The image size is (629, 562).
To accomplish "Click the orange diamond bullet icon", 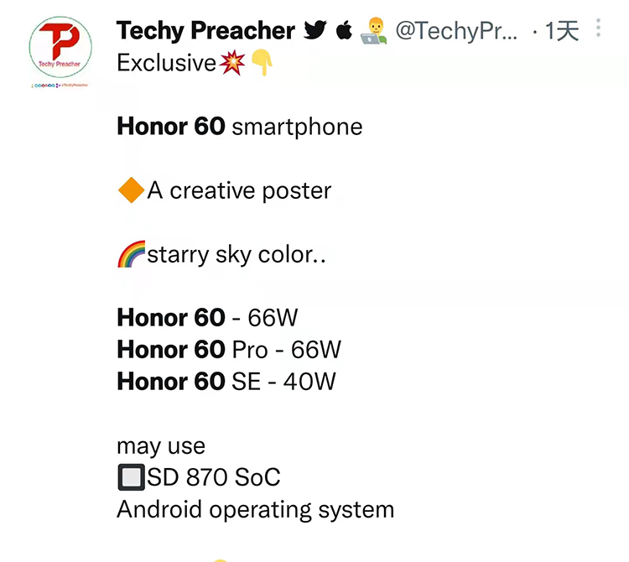I will click(x=131, y=190).
